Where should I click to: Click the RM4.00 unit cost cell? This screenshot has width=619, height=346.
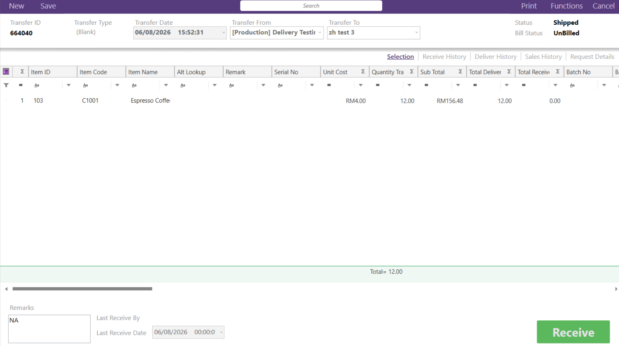[345, 101]
